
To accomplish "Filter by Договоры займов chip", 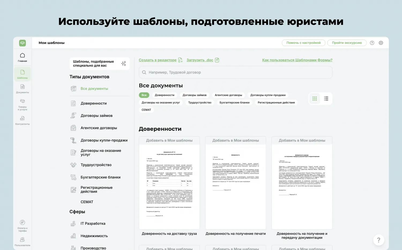I will (x=194, y=95).
